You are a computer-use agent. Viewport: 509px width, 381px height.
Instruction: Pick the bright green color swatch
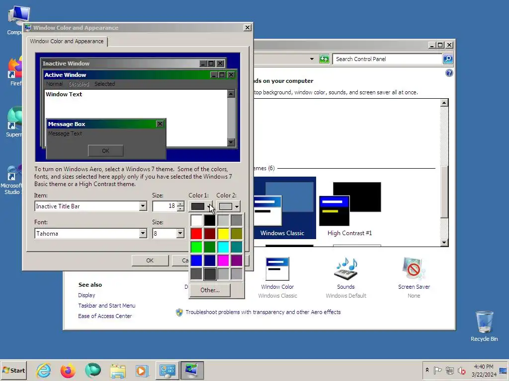pos(196,247)
